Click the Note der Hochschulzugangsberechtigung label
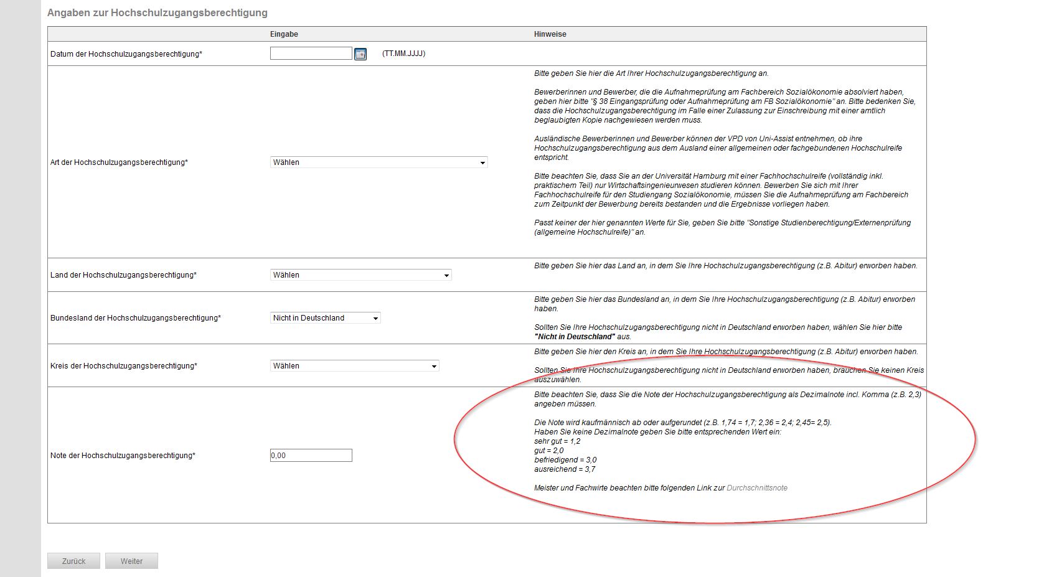Viewport: 1044px width, 577px height. pyautogui.click(x=123, y=455)
